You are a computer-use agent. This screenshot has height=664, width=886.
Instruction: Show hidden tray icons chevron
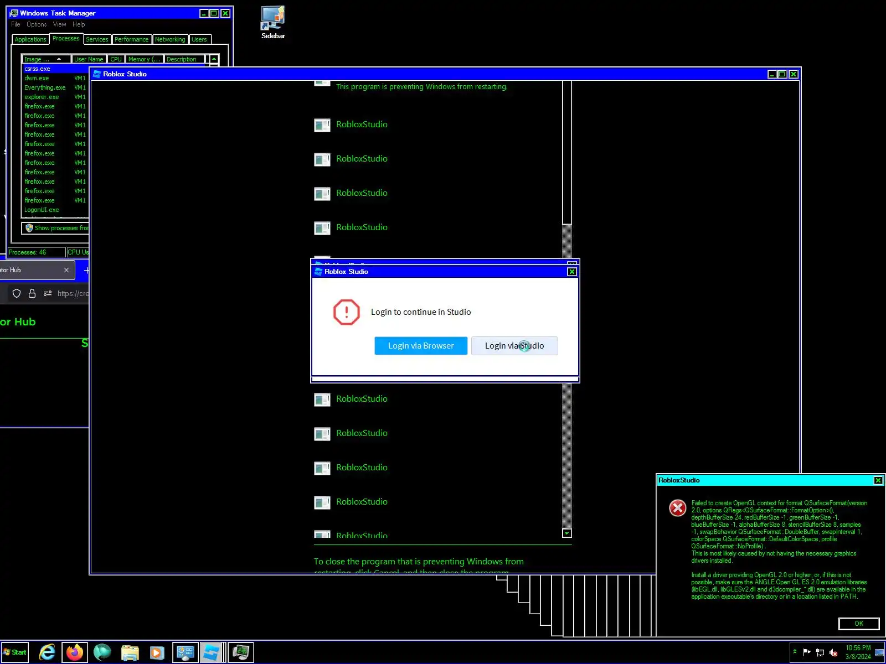pyautogui.click(x=795, y=652)
